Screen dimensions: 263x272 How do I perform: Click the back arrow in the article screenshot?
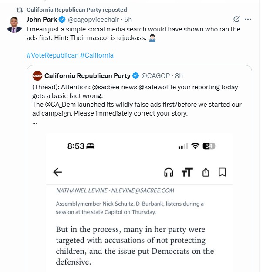[x=57, y=173]
